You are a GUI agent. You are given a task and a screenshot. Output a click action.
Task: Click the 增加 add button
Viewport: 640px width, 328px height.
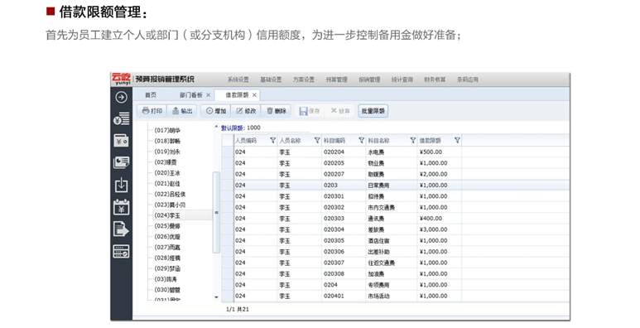click(x=216, y=111)
